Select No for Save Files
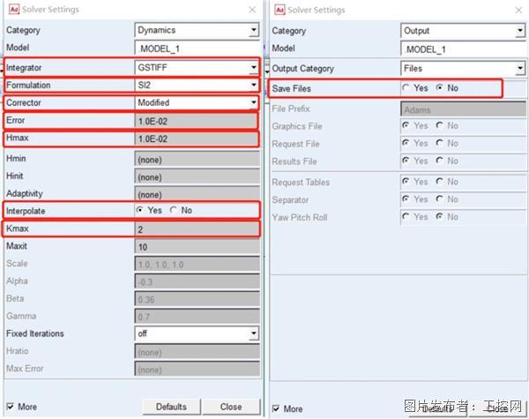529x419 pixels. (439, 88)
